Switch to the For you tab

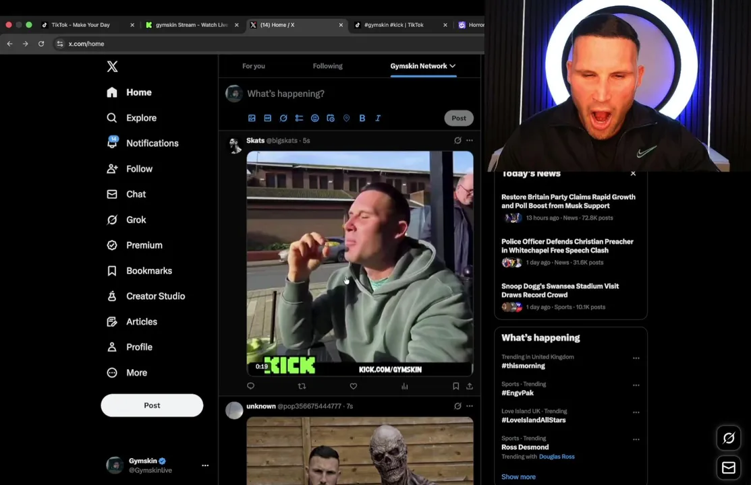click(x=253, y=66)
